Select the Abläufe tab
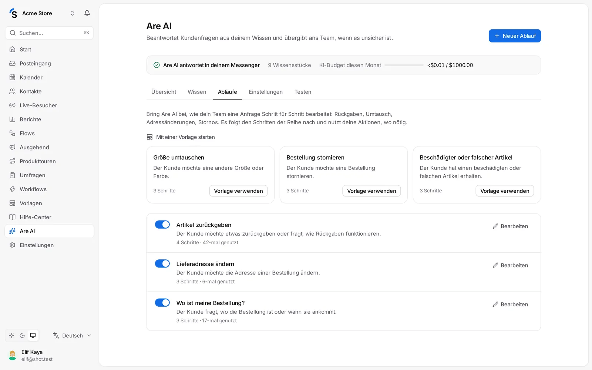 [227, 92]
